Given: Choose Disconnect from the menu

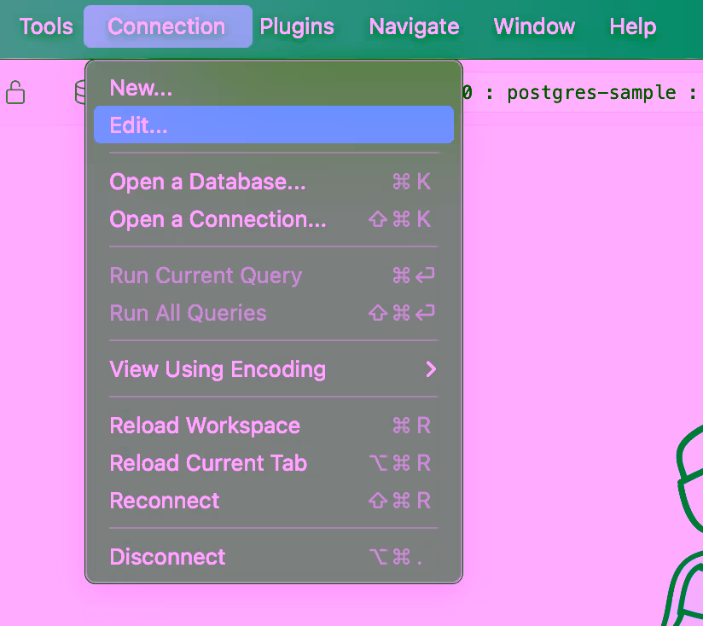Looking at the screenshot, I should click(168, 557).
